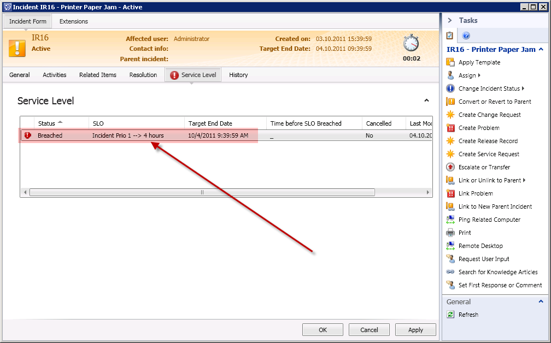Image resolution: width=551 pixels, height=343 pixels.
Task: Collapse the IR16 - Printer Paper Jam task group
Action: coord(541,49)
